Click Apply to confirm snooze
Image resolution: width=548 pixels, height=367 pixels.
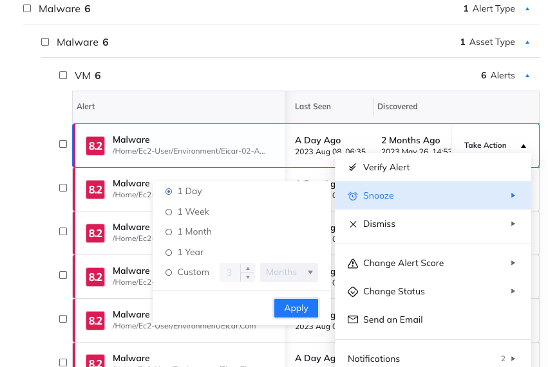click(x=296, y=309)
